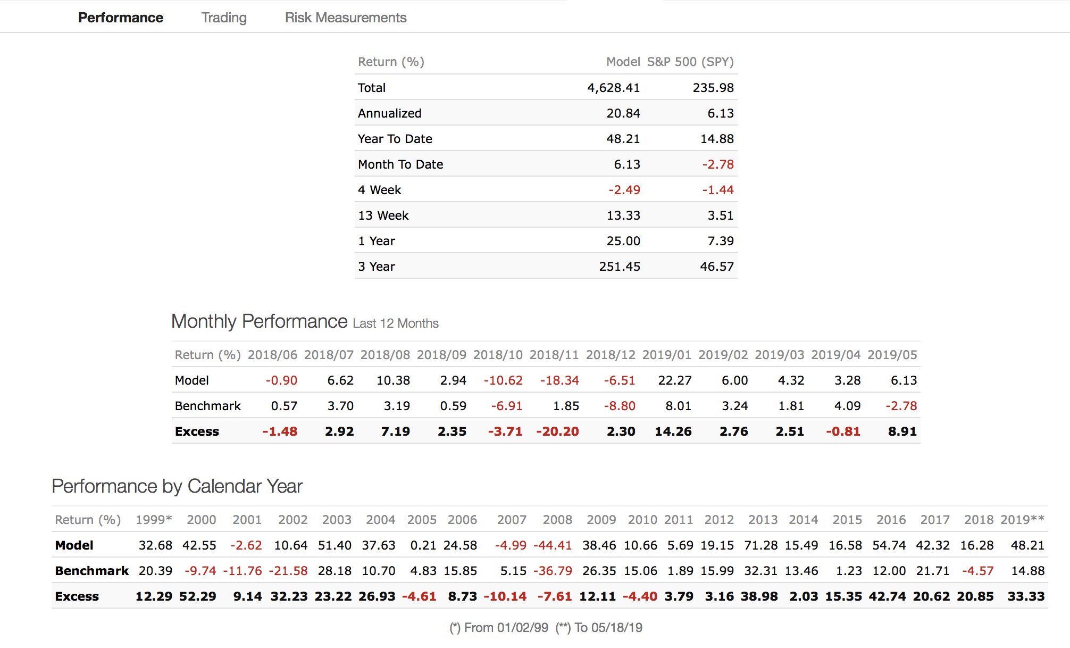This screenshot has width=1070, height=648.
Task: Click the 2018/11 monthly column header
Action: click(x=554, y=355)
